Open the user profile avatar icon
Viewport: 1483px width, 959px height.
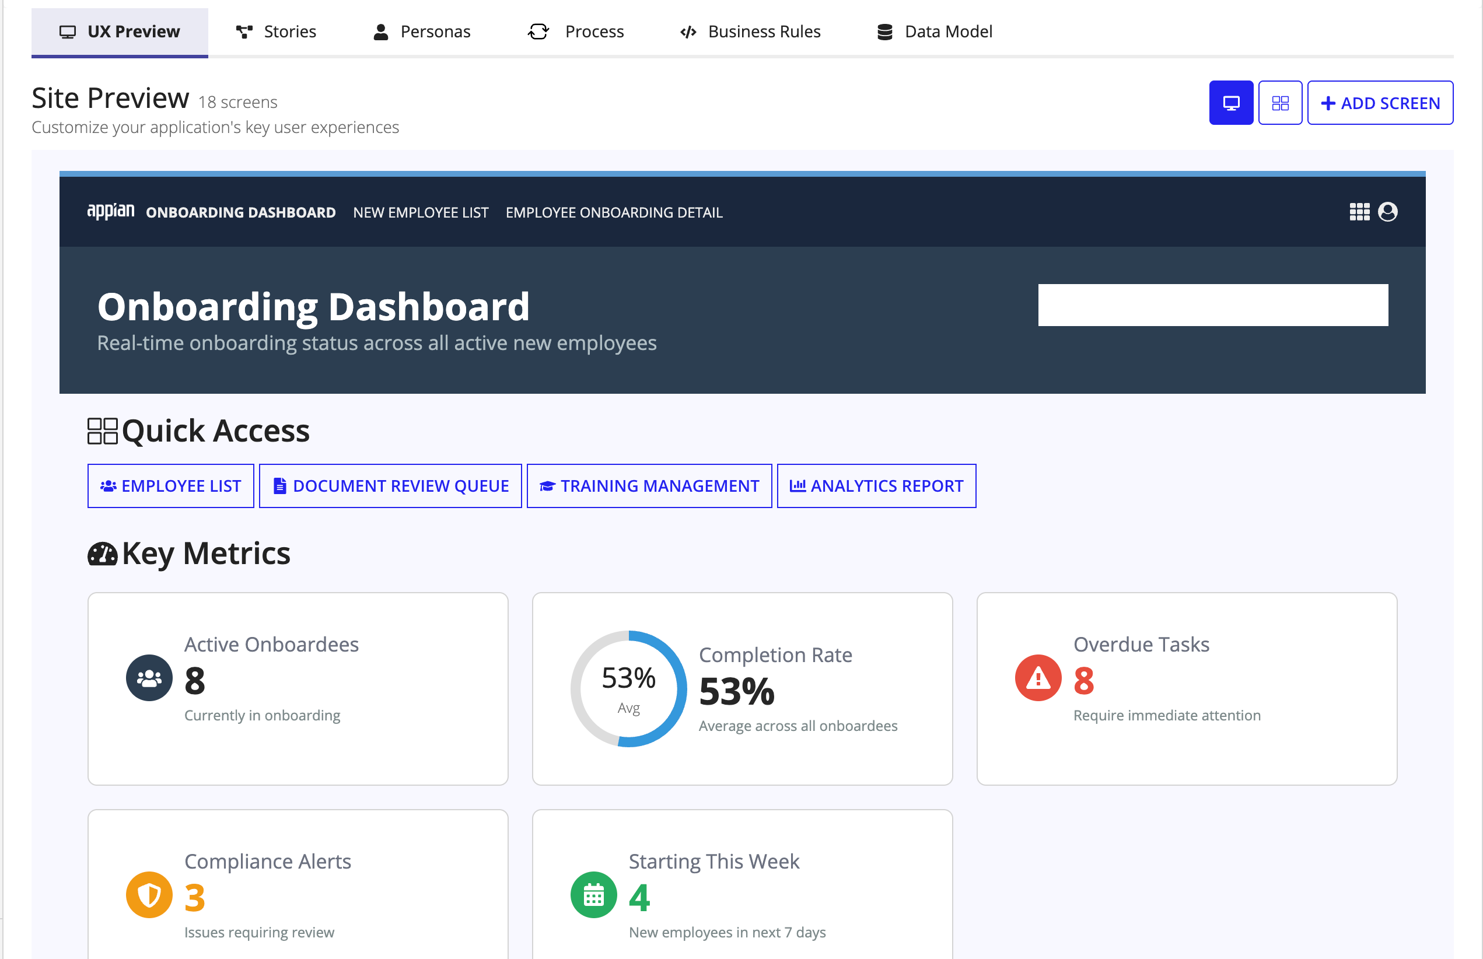point(1387,212)
